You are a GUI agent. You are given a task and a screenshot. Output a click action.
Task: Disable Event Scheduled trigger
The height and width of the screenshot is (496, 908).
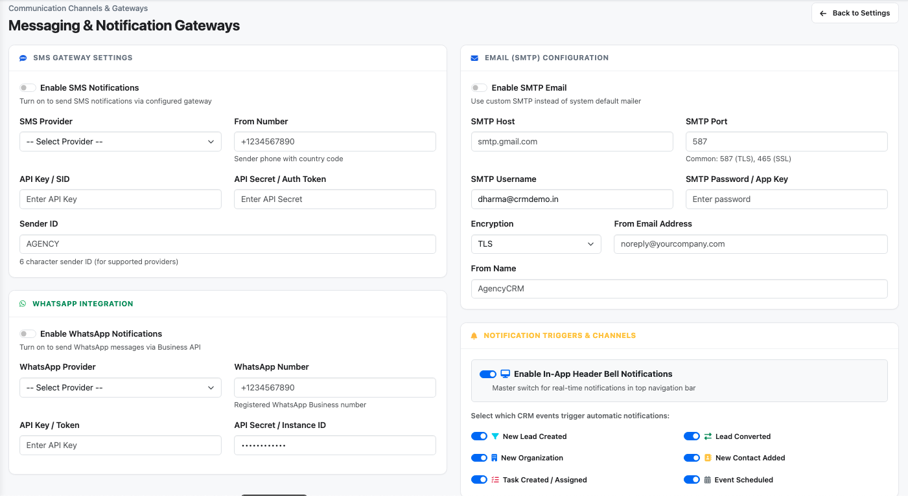click(x=692, y=480)
